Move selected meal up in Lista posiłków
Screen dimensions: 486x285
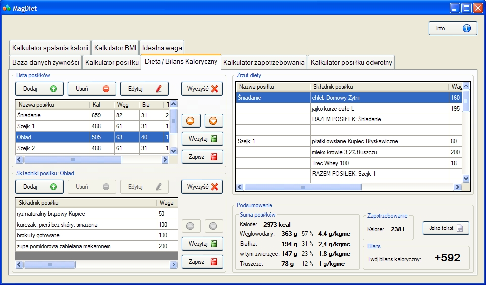point(191,121)
